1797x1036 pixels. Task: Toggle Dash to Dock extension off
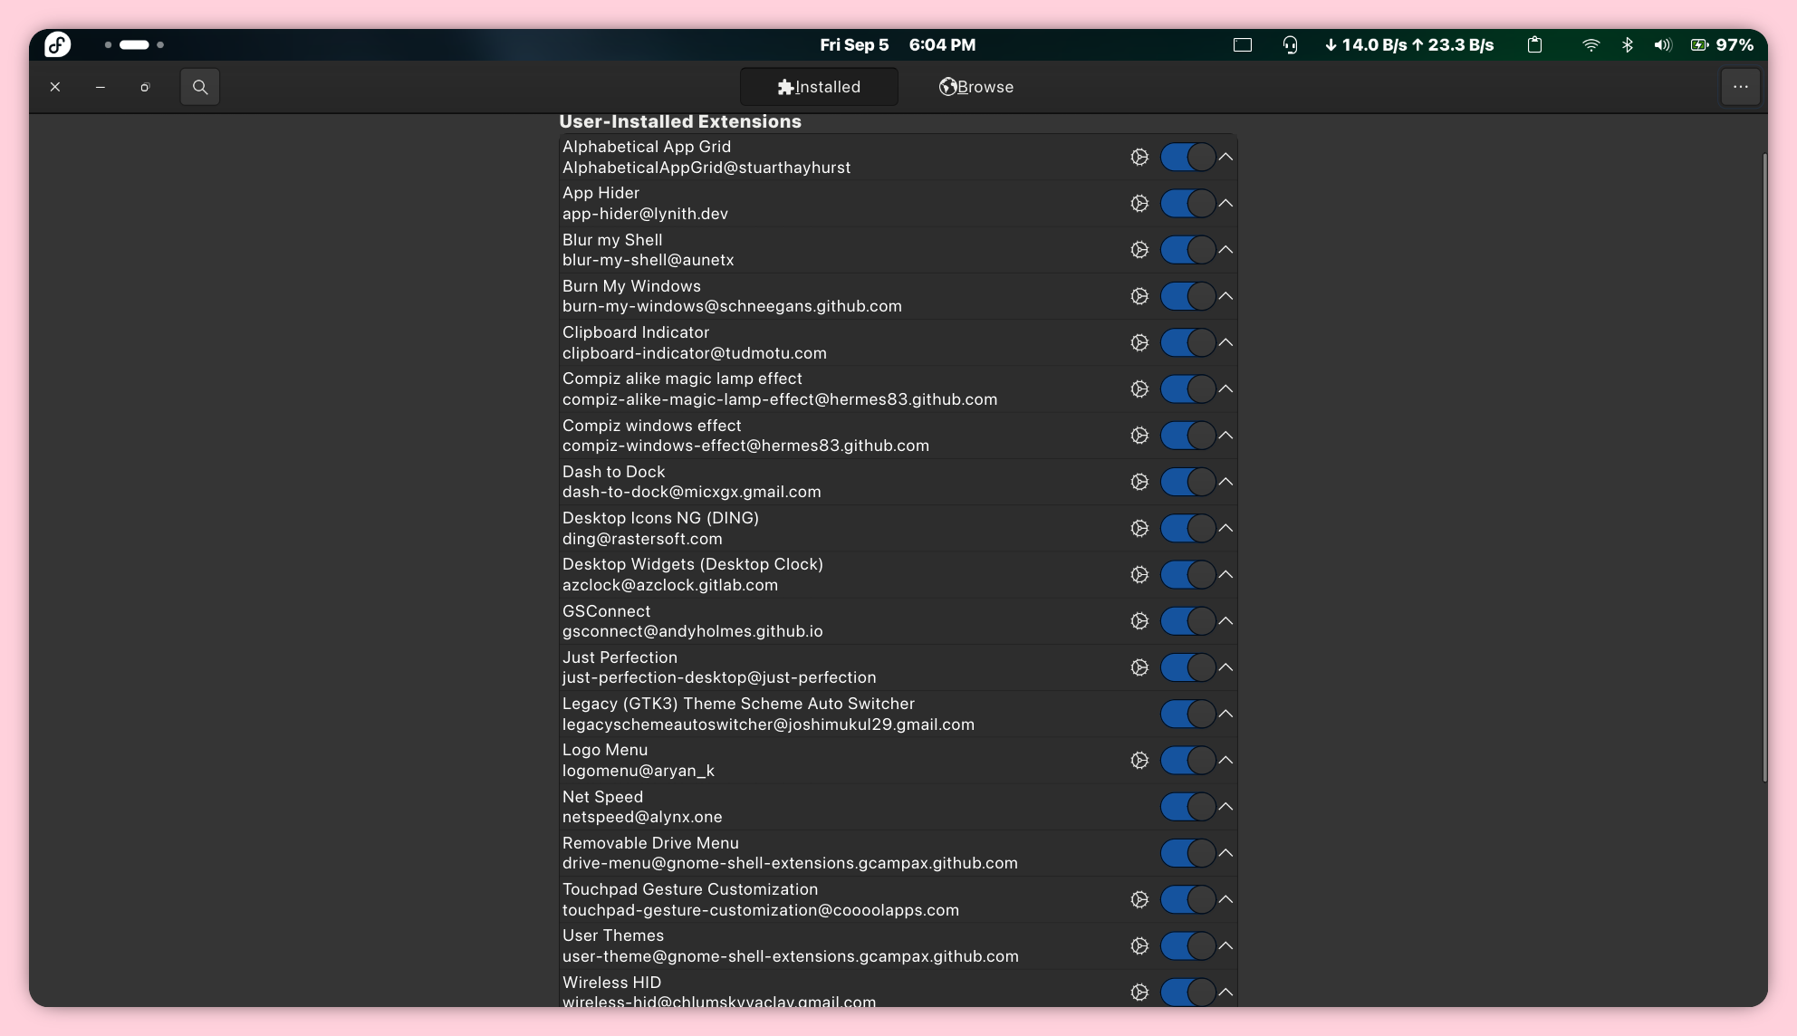tap(1187, 482)
